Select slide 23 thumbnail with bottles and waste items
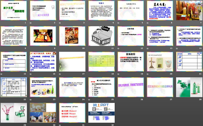 43,87
